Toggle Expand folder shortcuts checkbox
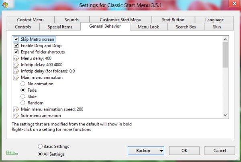This screenshot has width=241, height=162. [x=16, y=52]
